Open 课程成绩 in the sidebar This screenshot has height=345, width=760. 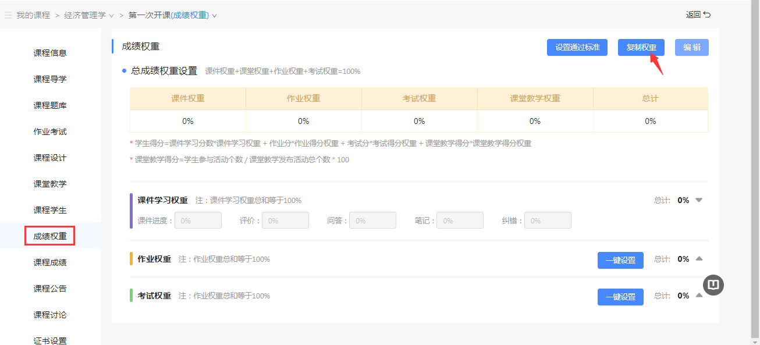click(x=50, y=262)
